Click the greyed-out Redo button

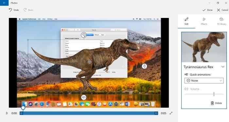coord(28,10)
